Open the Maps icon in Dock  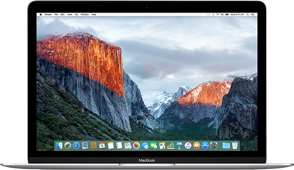[128, 145]
